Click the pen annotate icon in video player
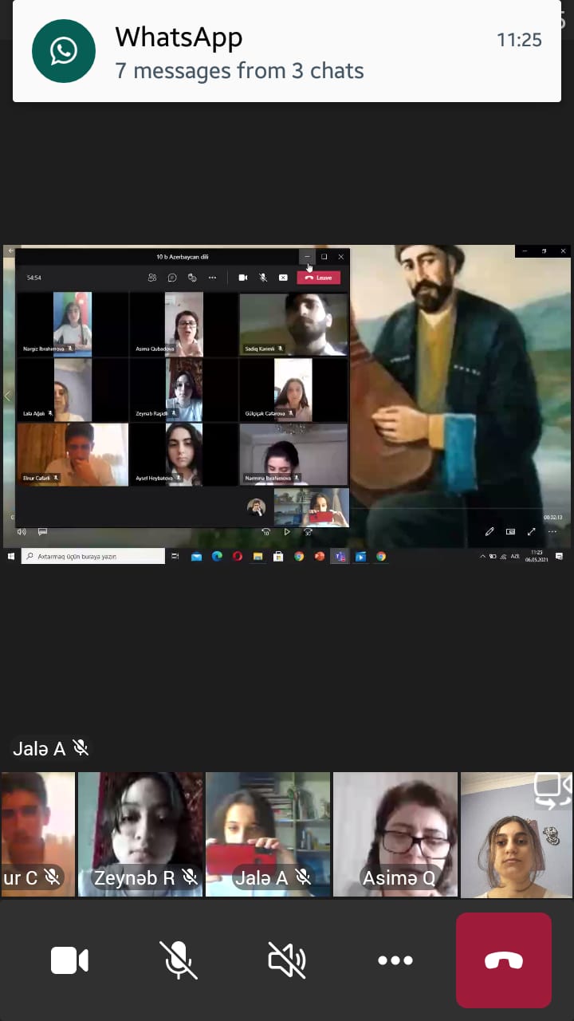574x1021 pixels. coord(489,532)
